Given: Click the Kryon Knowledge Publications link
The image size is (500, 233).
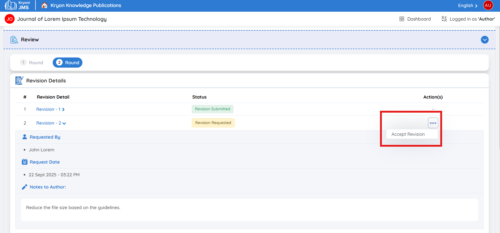Looking at the screenshot, I should pos(86,5).
